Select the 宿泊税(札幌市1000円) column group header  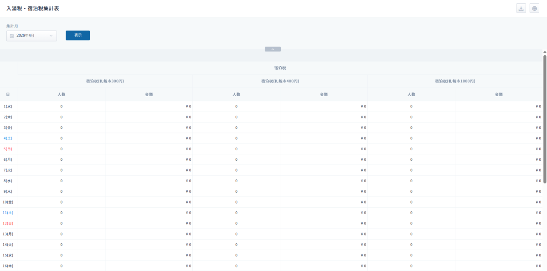point(455,81)
